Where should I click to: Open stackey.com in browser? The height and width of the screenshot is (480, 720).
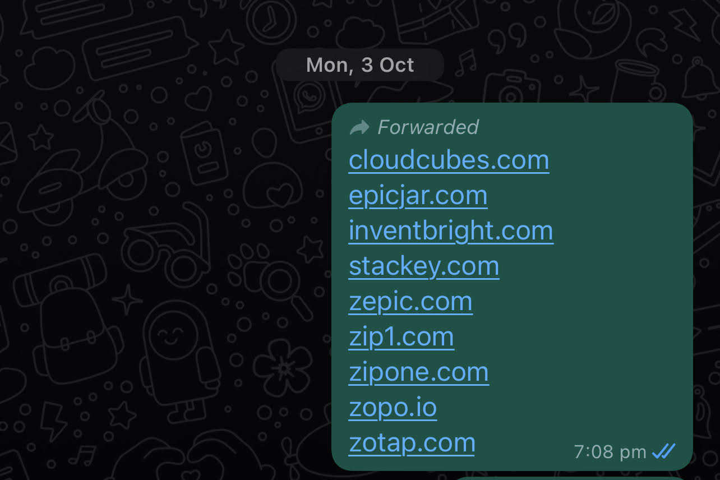423,266
